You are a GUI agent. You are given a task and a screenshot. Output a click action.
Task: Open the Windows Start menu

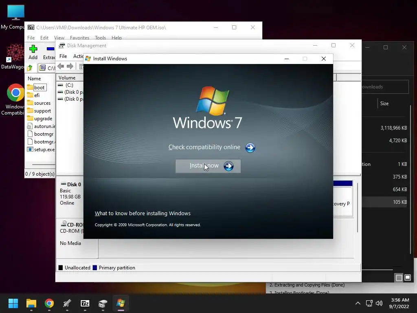[13, 303]
